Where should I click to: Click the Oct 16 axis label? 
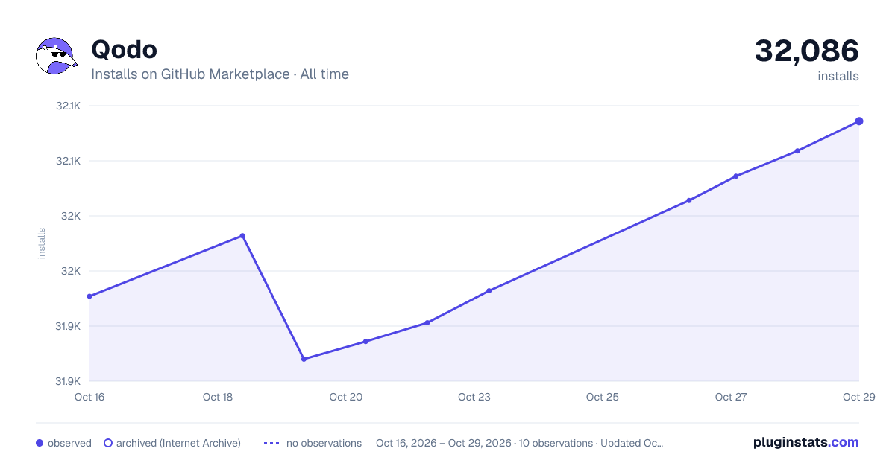coord(89,397)
